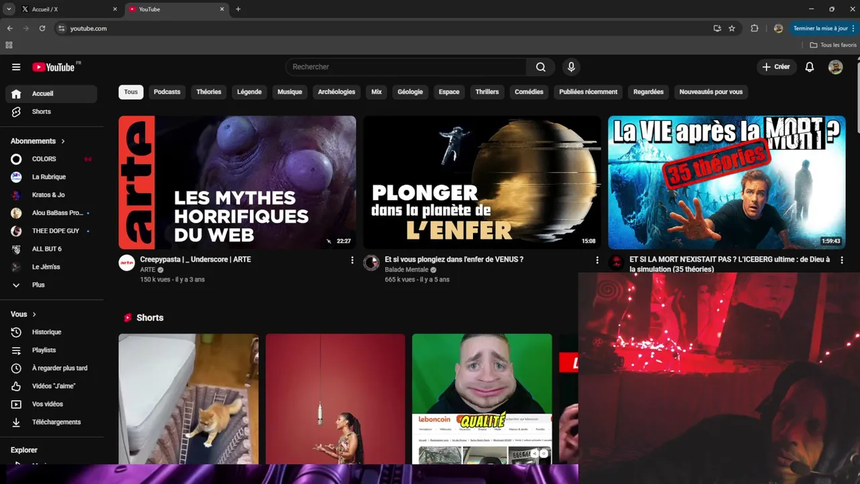Select the Podcasts filter chip
The width and height of the screenshot is (860, 484).
pos(167,92)
